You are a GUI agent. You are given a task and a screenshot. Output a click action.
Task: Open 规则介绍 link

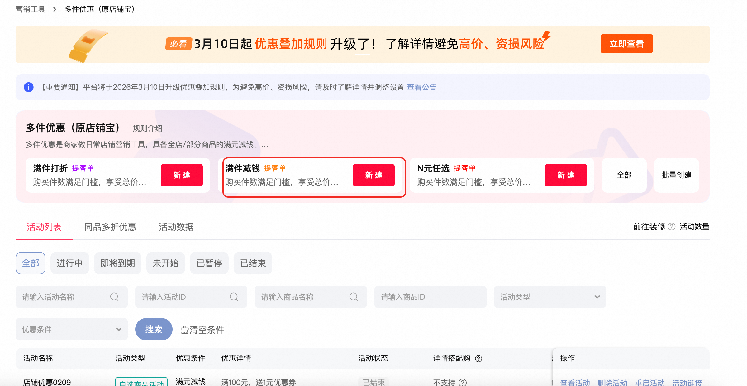point(148,128)
